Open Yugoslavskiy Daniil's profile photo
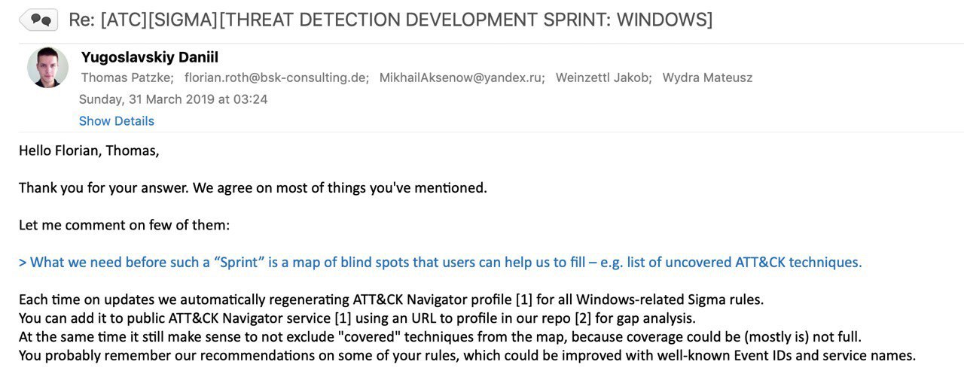The height and width of the screenshot is (380, 964). click(x=48, y=68)
